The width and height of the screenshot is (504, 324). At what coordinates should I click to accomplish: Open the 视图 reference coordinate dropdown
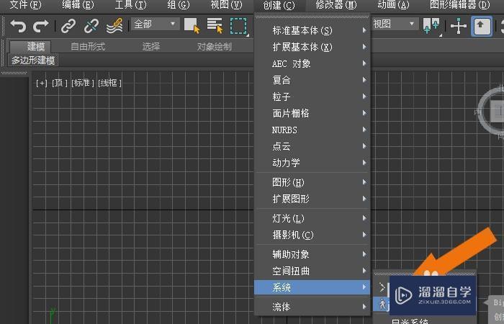395,24
